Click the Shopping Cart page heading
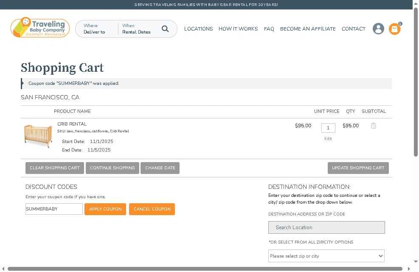 tap(62, 68)
